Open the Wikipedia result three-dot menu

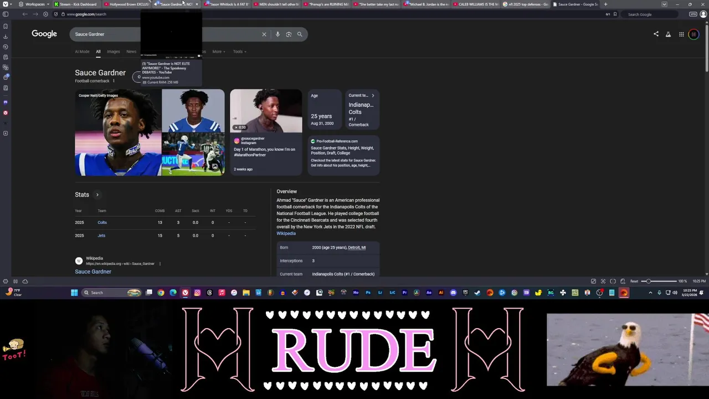160,264
